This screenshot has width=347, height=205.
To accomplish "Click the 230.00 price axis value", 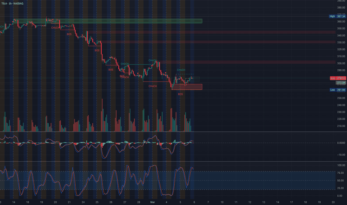I will point(341,112).
